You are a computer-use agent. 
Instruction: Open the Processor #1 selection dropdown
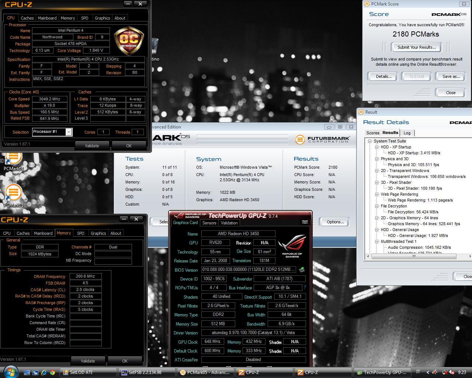tap(69, 132)
